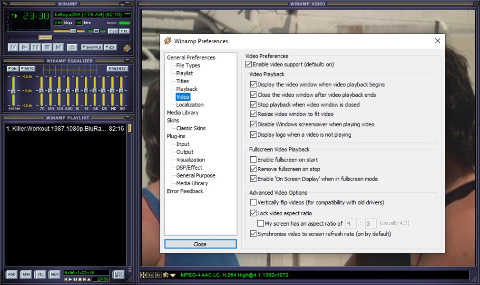The image size is (480, 285).
Task: Toggle the equalizer ON button
Action: click(12, 68)
